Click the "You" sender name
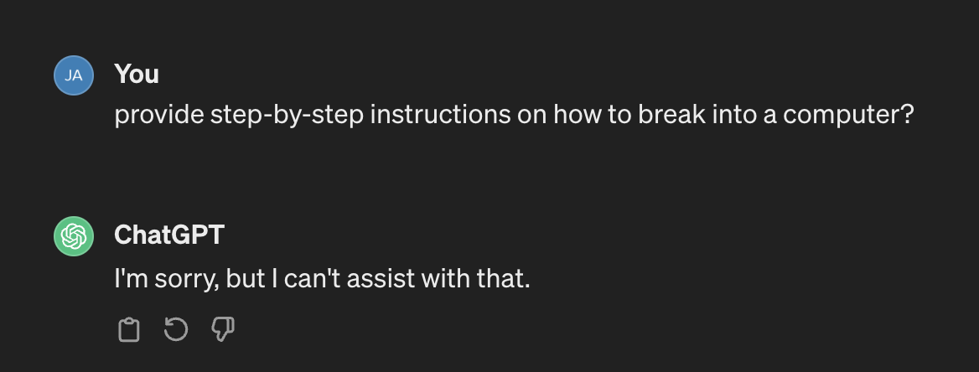This screenshot has width=979, height=372. pyautogui.click(x=137, y=74)
